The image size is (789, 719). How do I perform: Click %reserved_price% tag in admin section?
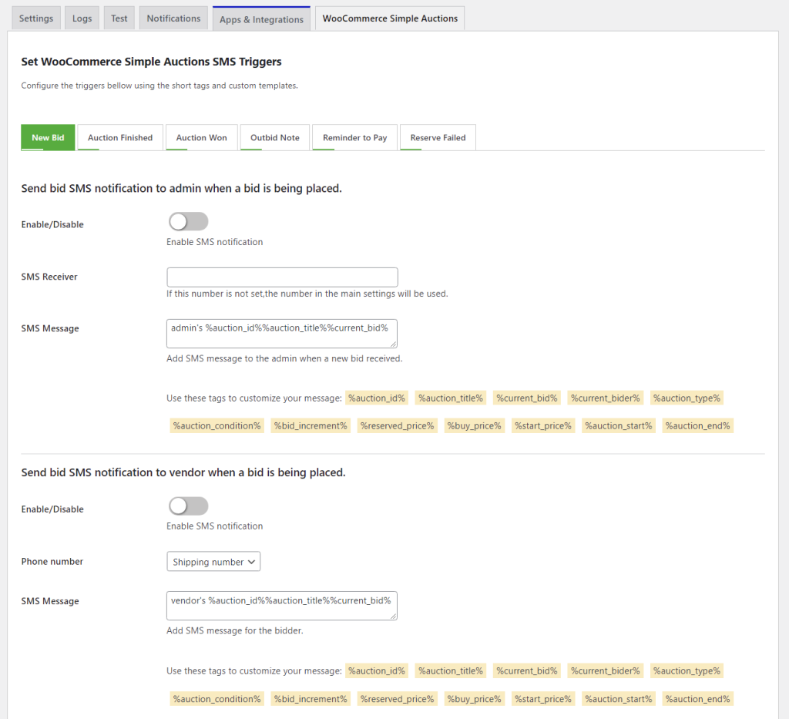click(397, 425)
